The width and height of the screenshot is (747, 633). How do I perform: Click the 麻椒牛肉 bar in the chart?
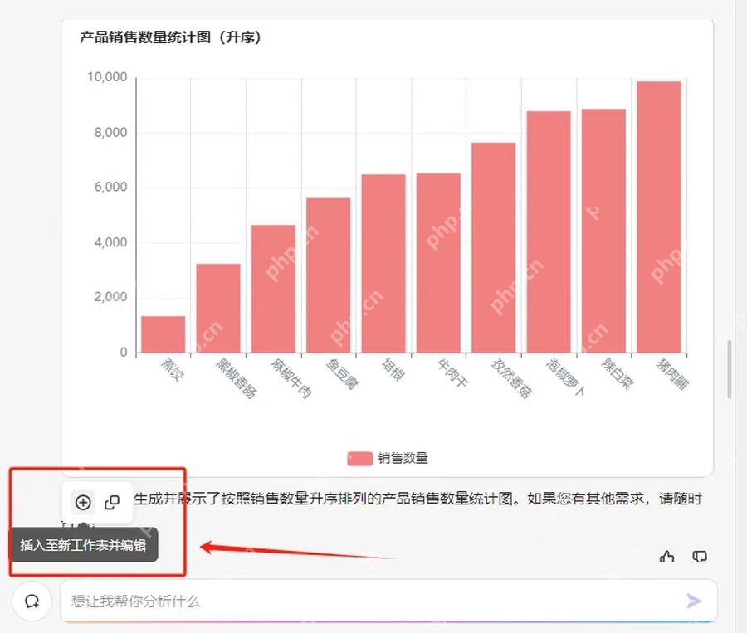(x=273, y=289)
